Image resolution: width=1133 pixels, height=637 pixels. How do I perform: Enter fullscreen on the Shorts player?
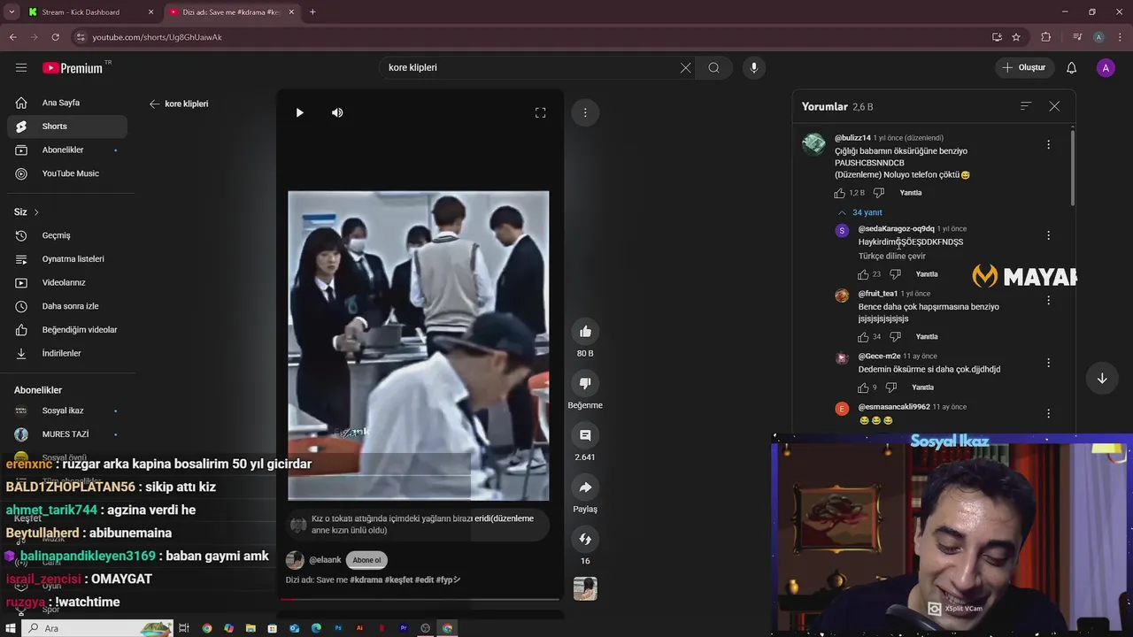click(540, 112)
